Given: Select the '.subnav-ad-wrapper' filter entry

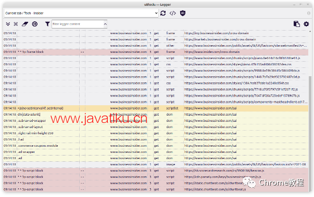Looking at the screenshot, I should (32, 121).
